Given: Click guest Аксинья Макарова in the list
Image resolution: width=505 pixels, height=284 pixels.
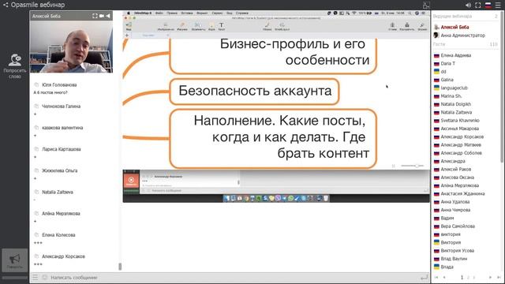Looking at the screenshot, I should tap(459, 129).
